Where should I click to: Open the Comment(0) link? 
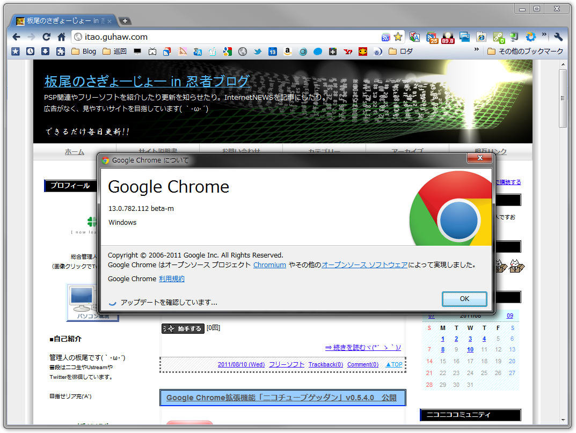[x=363, y=364]
